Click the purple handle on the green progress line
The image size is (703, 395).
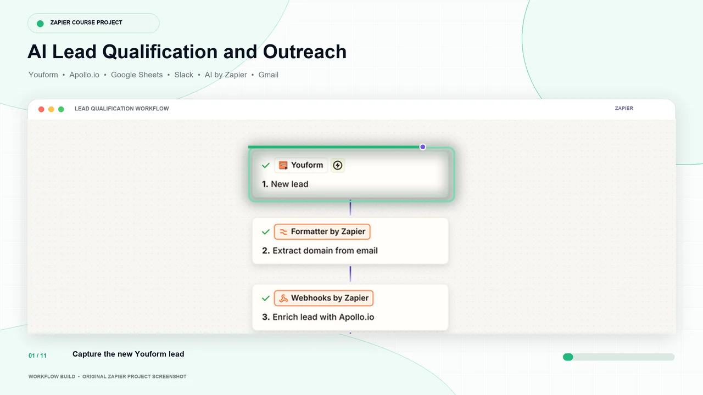click(x=422, y=147)
